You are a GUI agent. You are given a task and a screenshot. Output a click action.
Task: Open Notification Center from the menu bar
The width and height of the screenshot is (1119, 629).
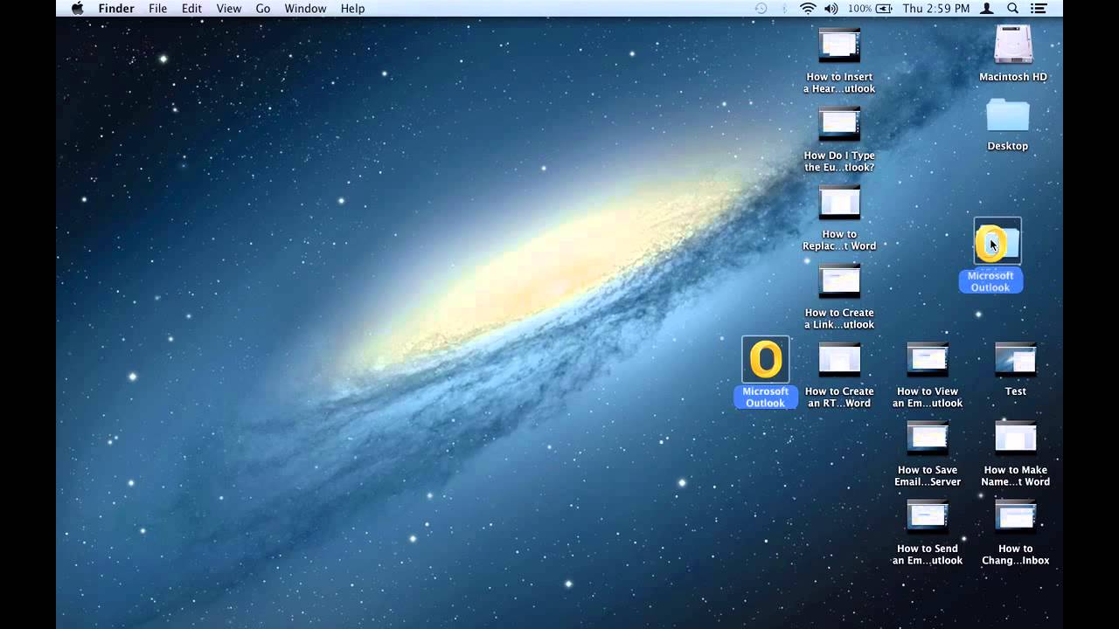tap(1039, 9)
